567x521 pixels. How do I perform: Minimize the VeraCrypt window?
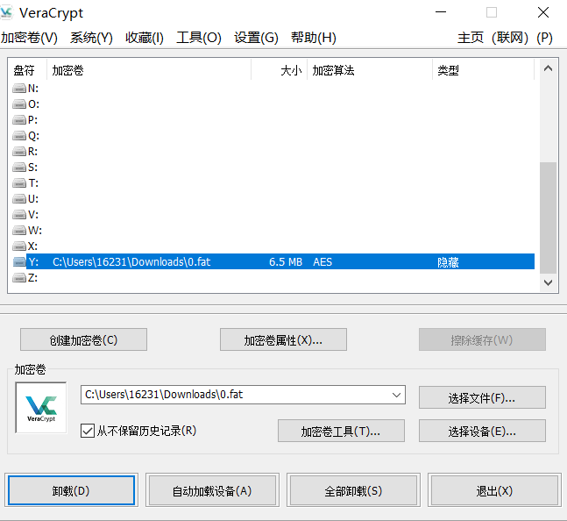(441, 12)
